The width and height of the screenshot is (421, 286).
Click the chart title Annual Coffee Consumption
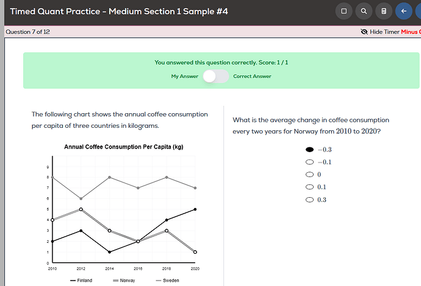pos(123,147)
